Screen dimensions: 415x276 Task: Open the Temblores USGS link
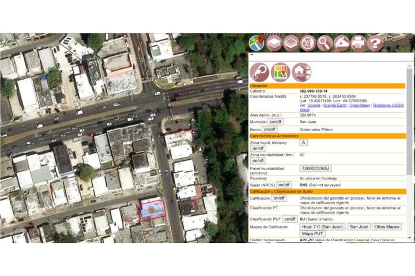[x=388, y=105]
